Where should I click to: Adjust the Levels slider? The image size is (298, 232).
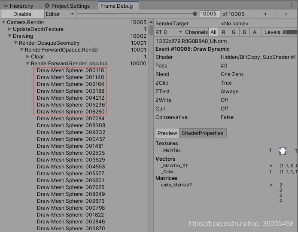coord(290,32)
